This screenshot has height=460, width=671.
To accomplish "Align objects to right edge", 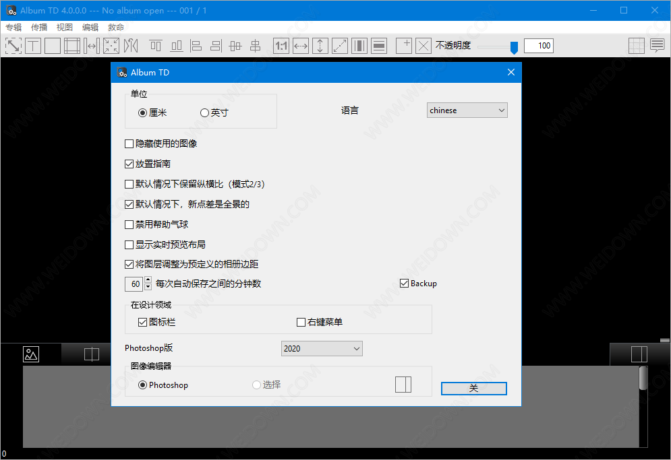I will (x=216, y=46).
